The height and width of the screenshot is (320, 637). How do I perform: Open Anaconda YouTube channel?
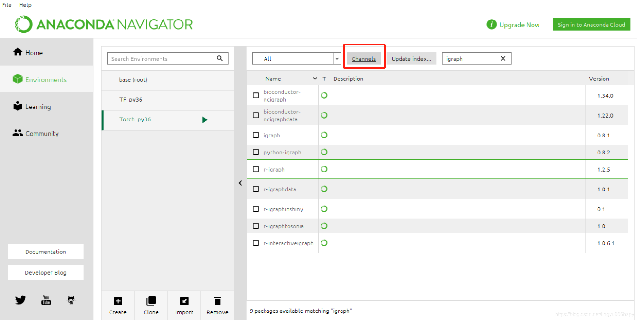pyautogui.click(x=46, y=300)
